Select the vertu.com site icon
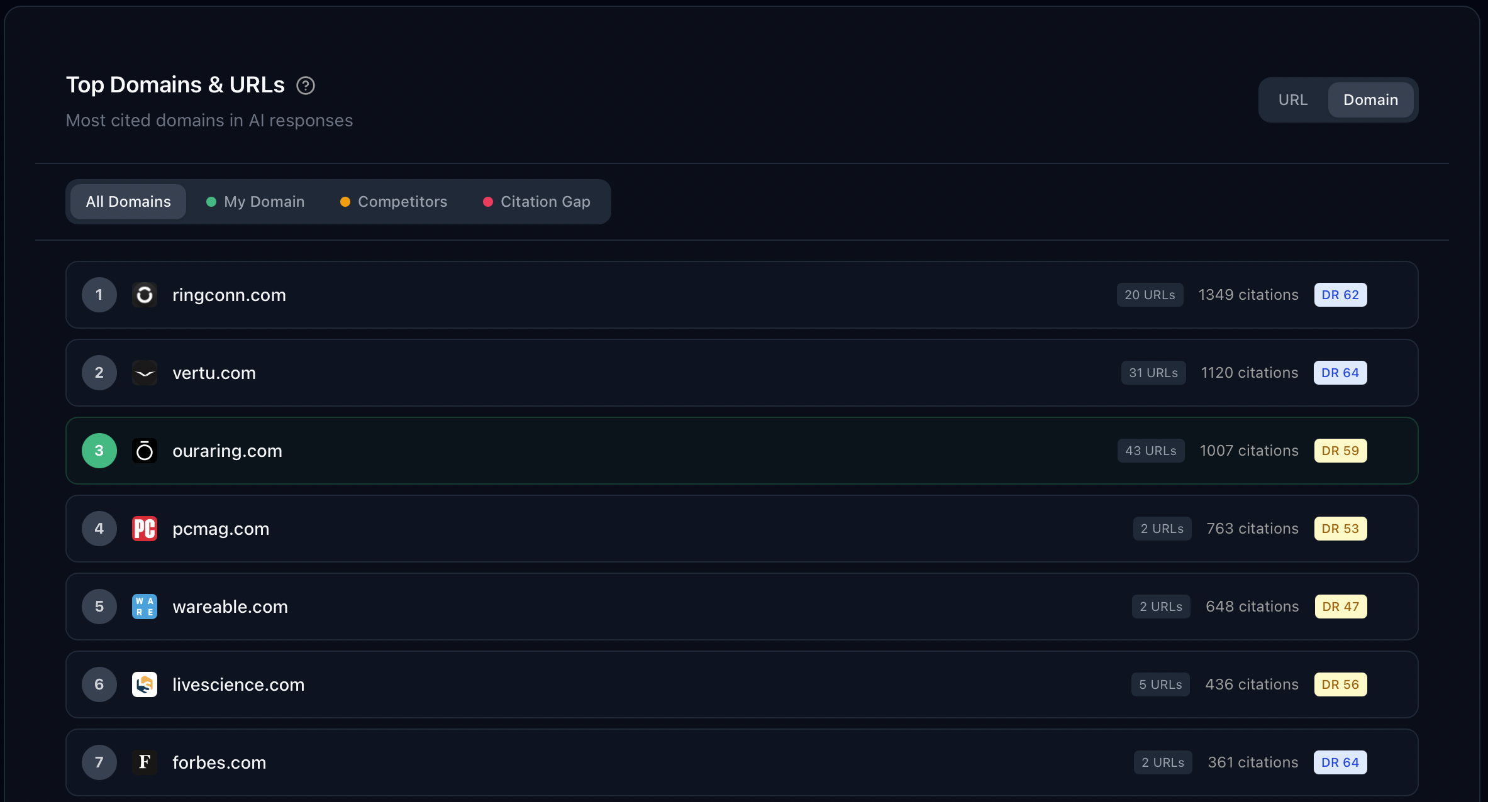The height and width of the screenshot is (802, 1488). pyautogui.click(x=145, y=372)
